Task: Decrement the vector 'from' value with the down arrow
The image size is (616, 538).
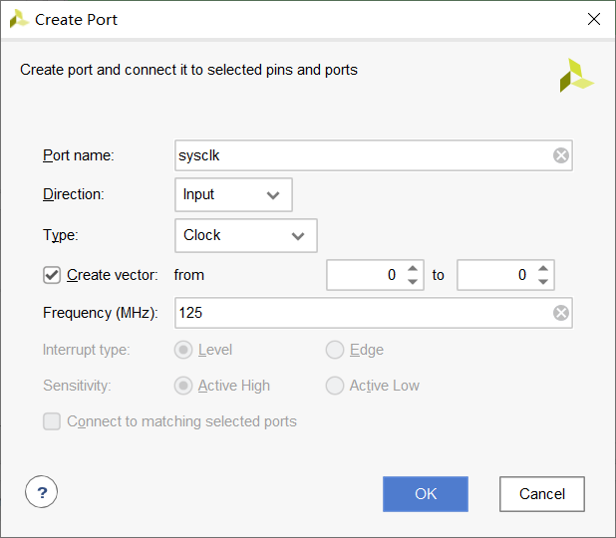Action: 413,281
